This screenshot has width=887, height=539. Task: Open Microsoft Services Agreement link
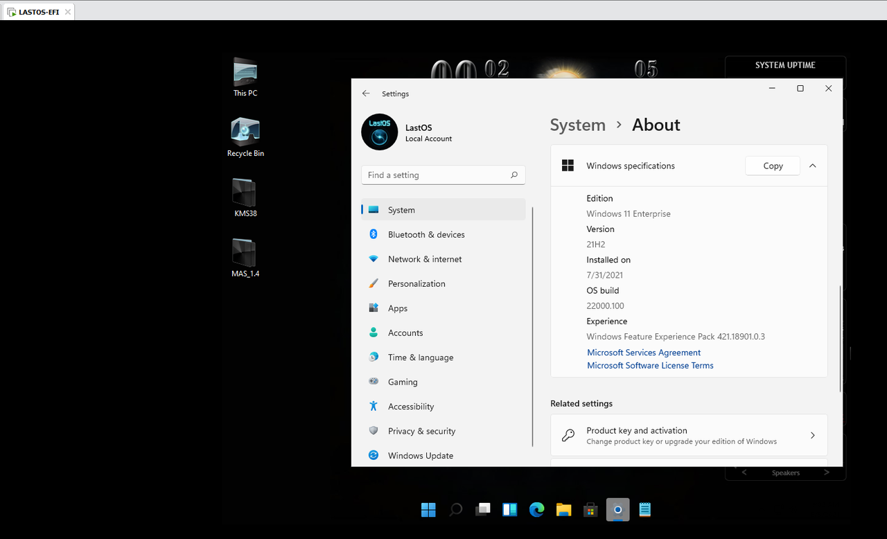coord(644,353)
